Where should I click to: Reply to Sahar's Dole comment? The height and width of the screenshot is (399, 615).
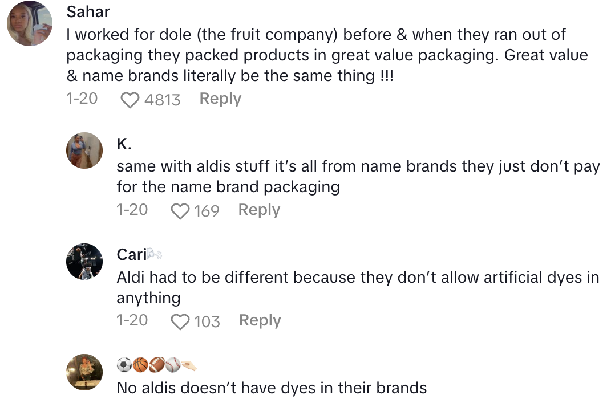(220, 99)
